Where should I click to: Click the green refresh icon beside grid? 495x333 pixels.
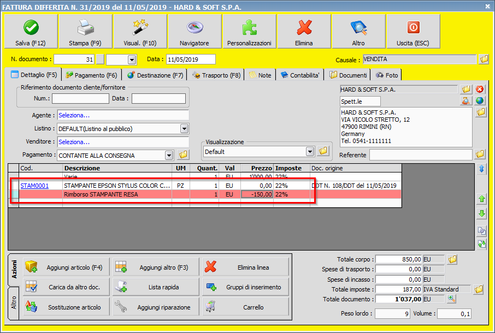click(x=482, y=244)
